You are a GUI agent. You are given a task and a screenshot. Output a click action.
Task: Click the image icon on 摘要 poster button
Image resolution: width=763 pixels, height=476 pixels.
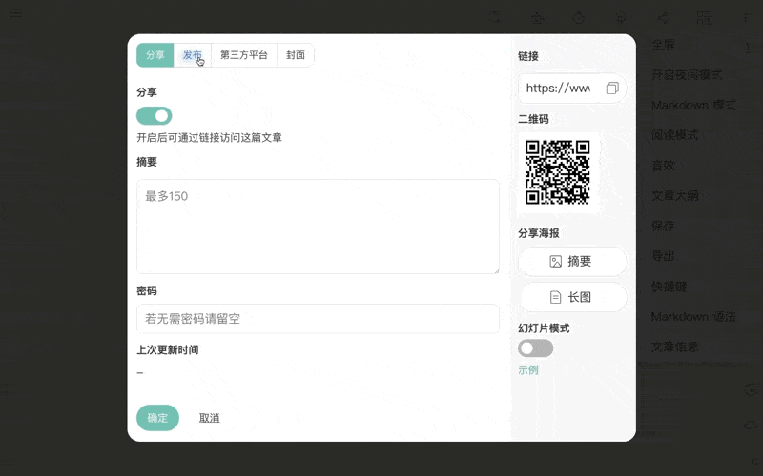pyautogui.click(x=555, y=262)
